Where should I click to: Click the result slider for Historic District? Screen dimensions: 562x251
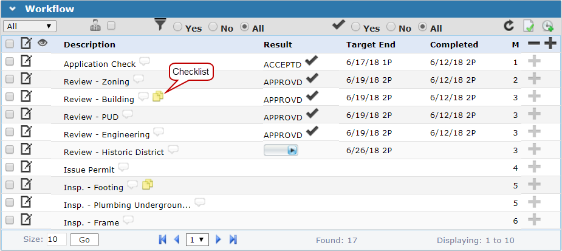(x=281, y=150)
